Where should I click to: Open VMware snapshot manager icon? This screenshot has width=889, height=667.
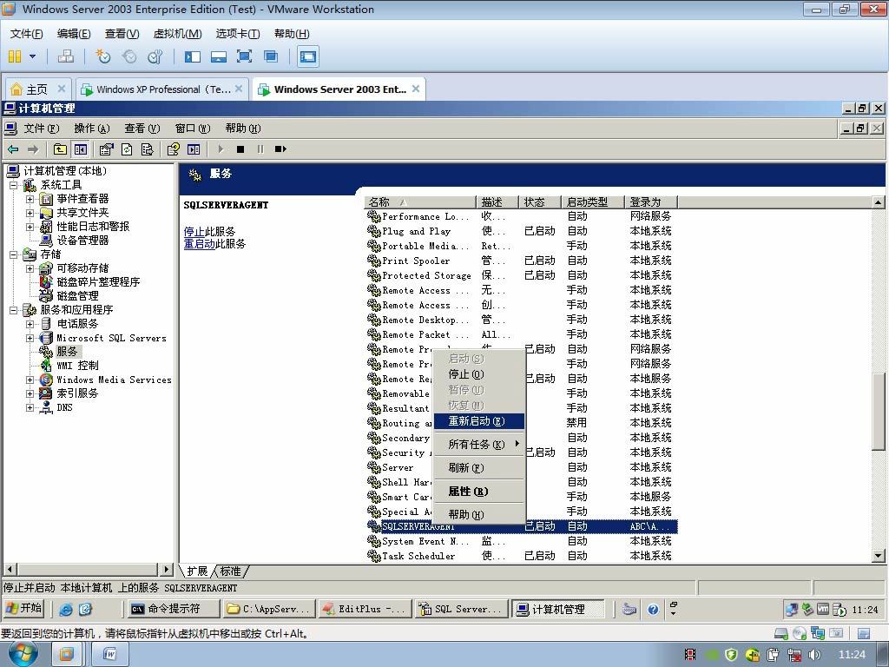point(155,56)
